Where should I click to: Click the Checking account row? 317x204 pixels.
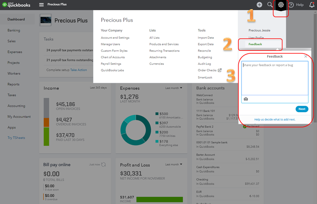pos(228,181)
